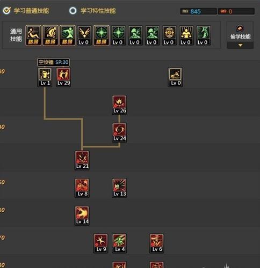This screenshot has height=268, width=260.
Task: Click the Lv 1 空绞锤 skill node
Action: (x=45, y=77)
